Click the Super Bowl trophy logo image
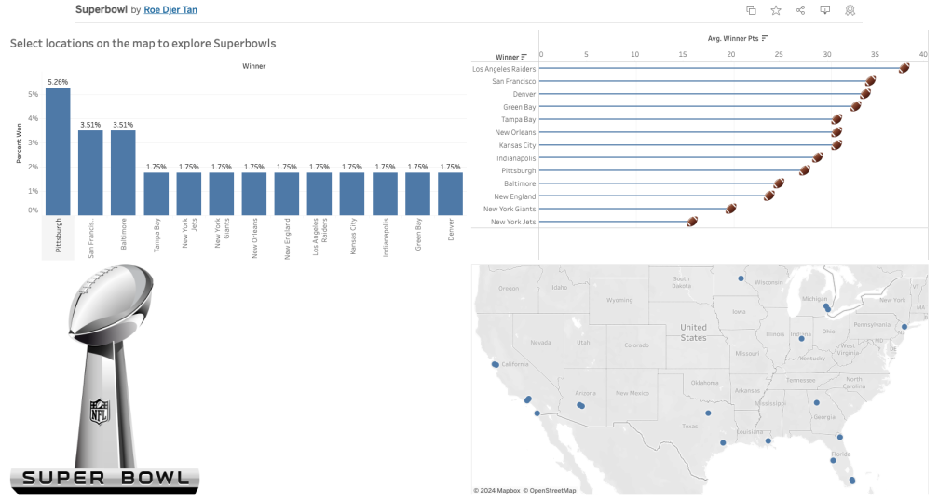The height and width of the screenshot is (501, 952). (104, 377)
